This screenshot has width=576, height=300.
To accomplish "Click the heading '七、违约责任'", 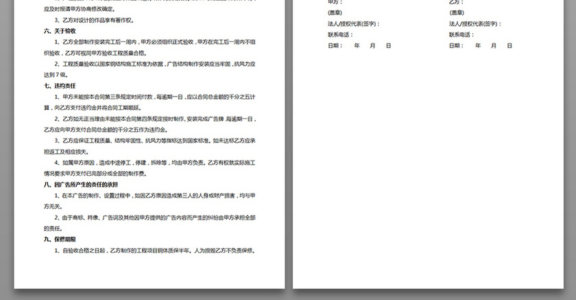I will pyautogui.click(x=60, y=86).
